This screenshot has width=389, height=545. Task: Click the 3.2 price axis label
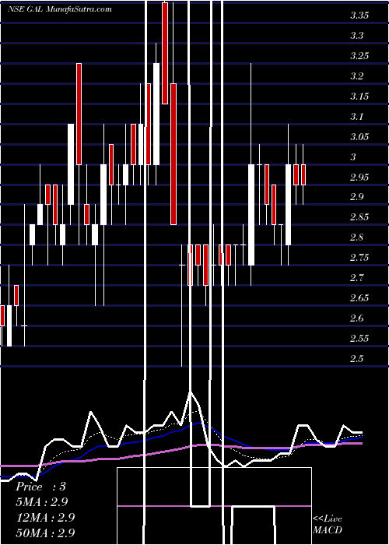[x=357, y=76]
